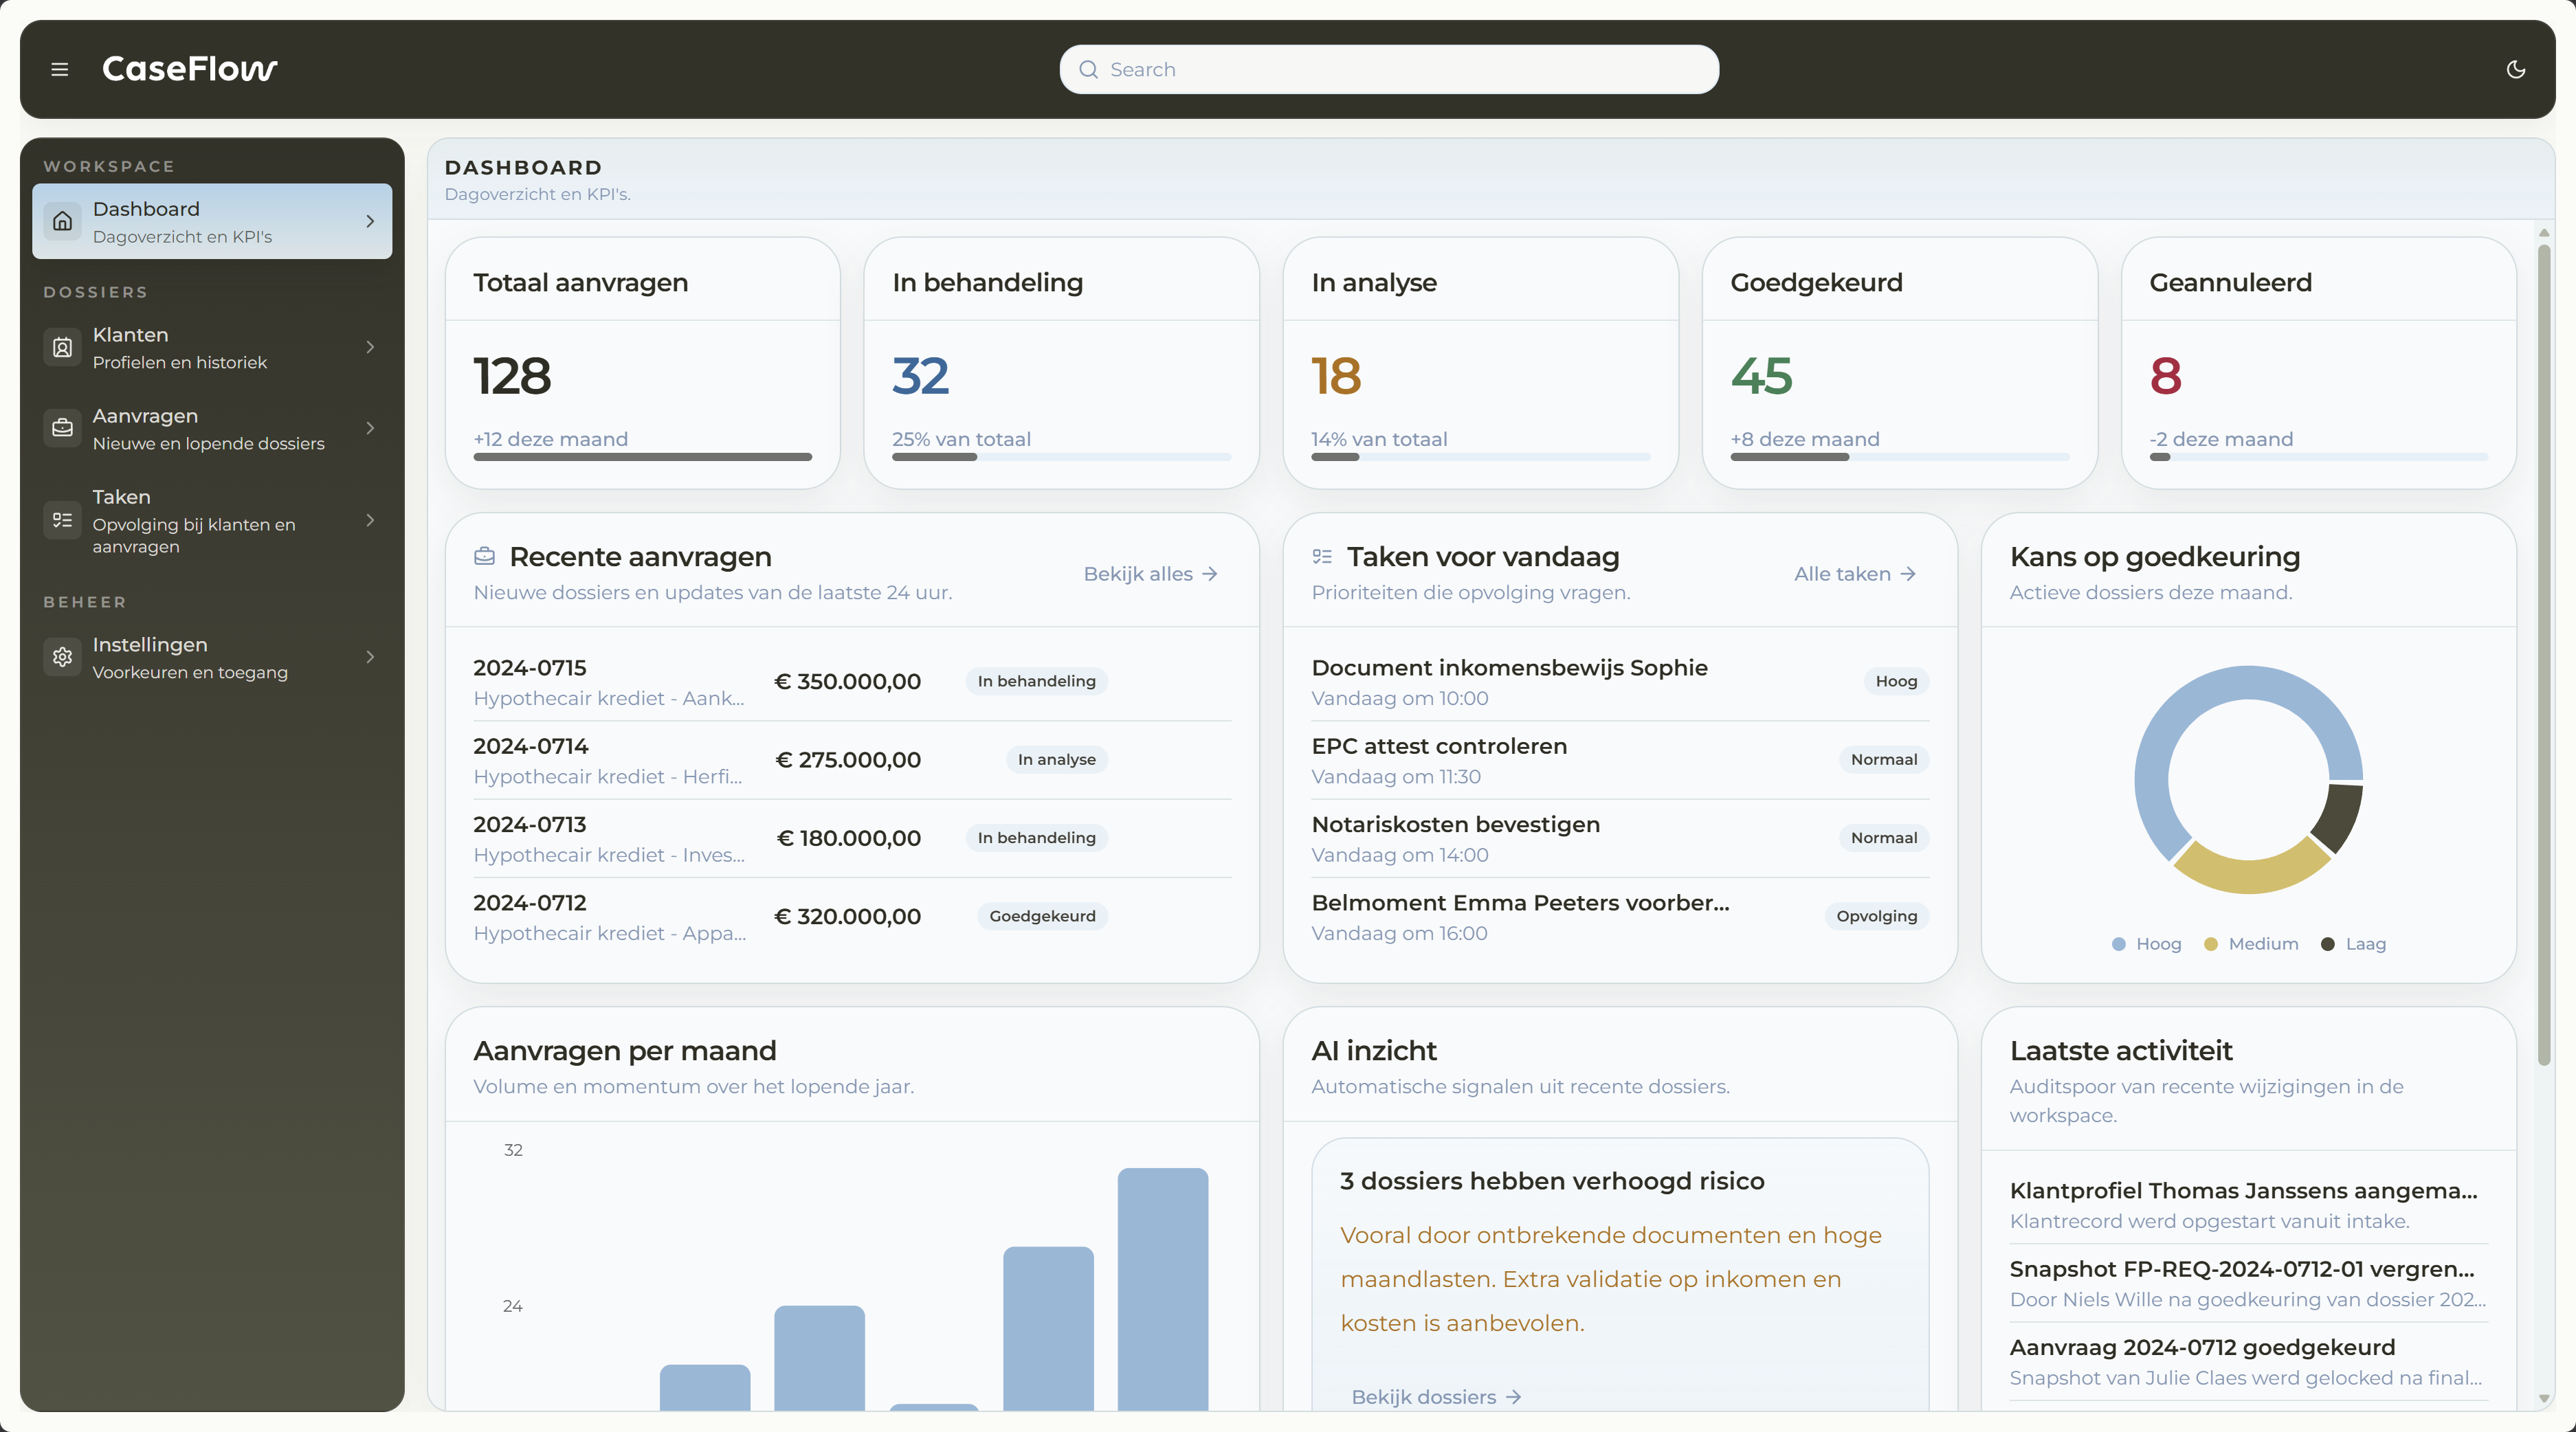
Task: Click the Laag legend color dot
Action: (2327, 944)
